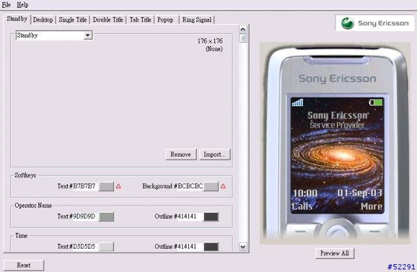The width and height of the screenshot is (417, 272).
Task: Click the 01-Sep-03 date in preview
Action: pos(360,193)
